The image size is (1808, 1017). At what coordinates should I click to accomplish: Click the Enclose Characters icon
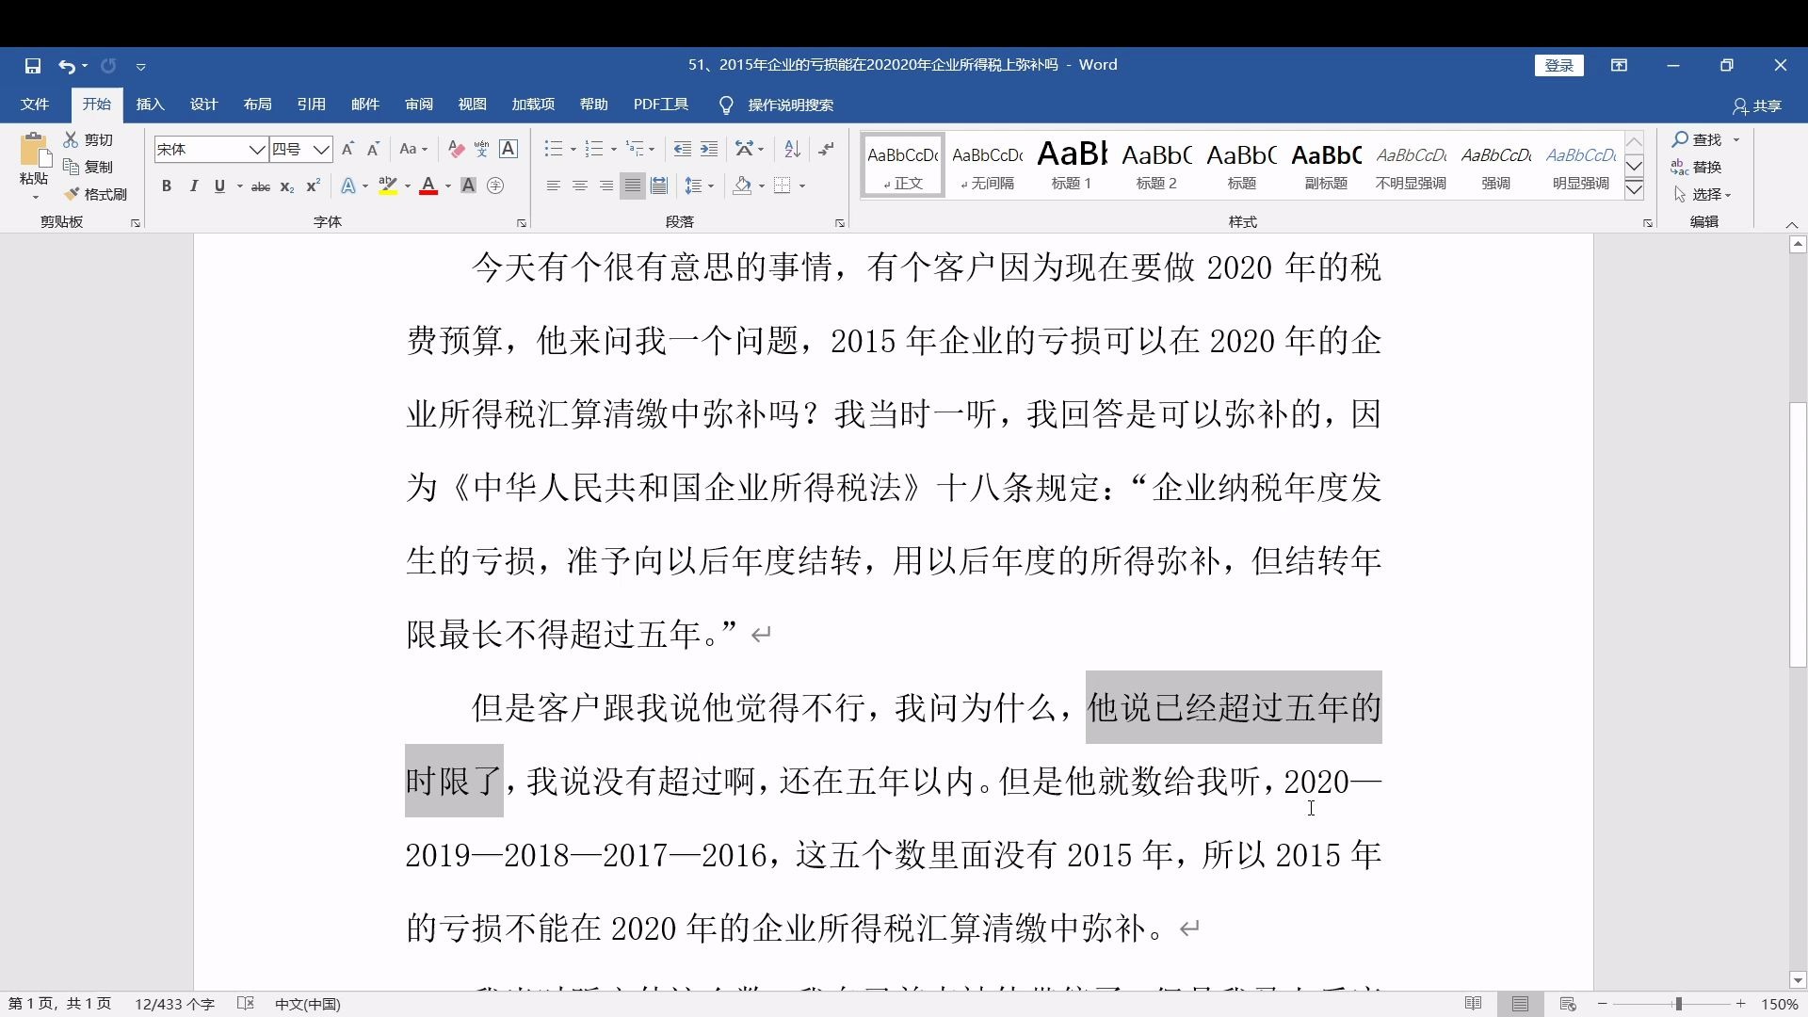point(495,186)
